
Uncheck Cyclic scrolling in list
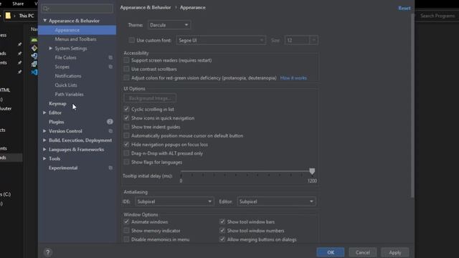126,109
